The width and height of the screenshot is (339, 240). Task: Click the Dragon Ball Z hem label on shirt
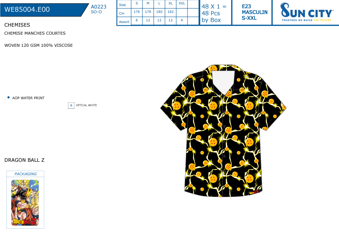point(254,192)
